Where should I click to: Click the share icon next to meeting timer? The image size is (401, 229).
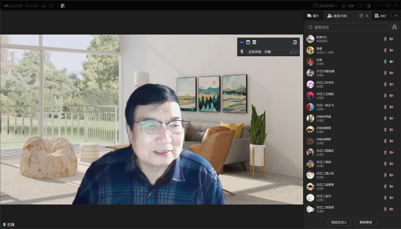coord(51,6)
